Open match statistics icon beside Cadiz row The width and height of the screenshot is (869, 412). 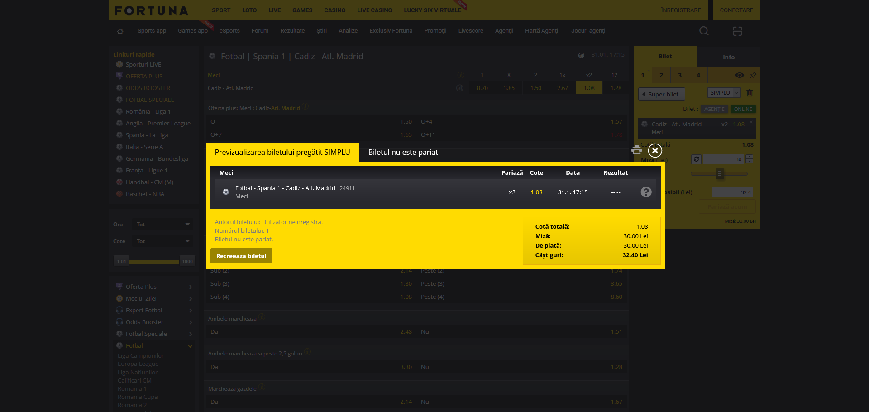pos(460,88)
